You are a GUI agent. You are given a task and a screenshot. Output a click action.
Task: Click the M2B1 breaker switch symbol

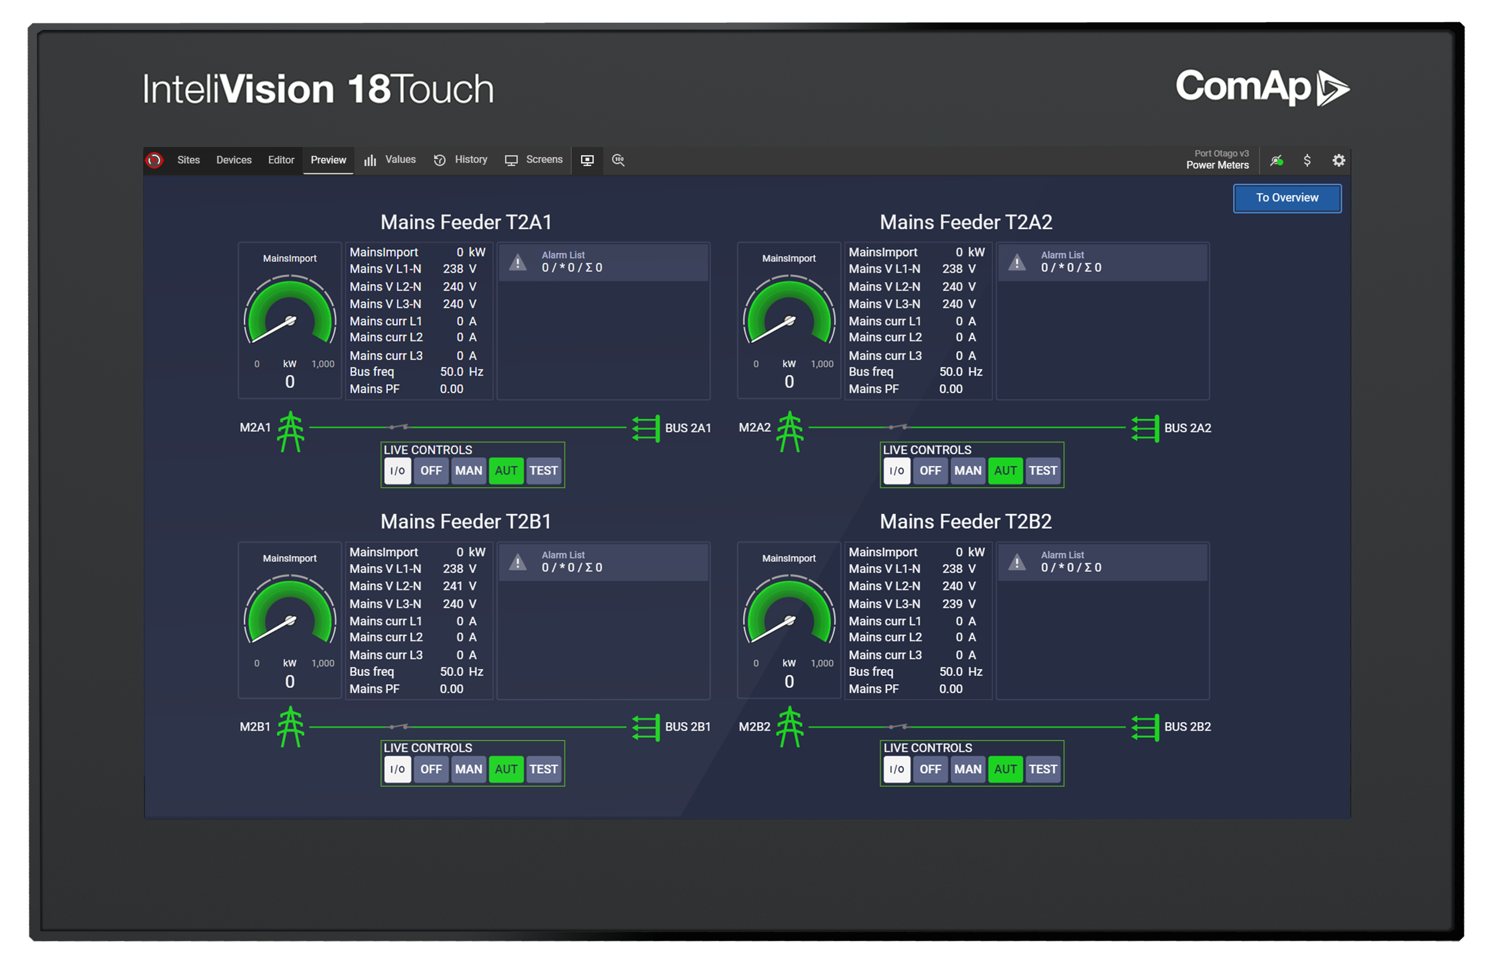click(398, 726)
